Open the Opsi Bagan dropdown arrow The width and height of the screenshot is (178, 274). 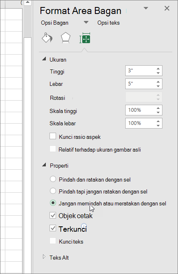(x=86, y=22)
